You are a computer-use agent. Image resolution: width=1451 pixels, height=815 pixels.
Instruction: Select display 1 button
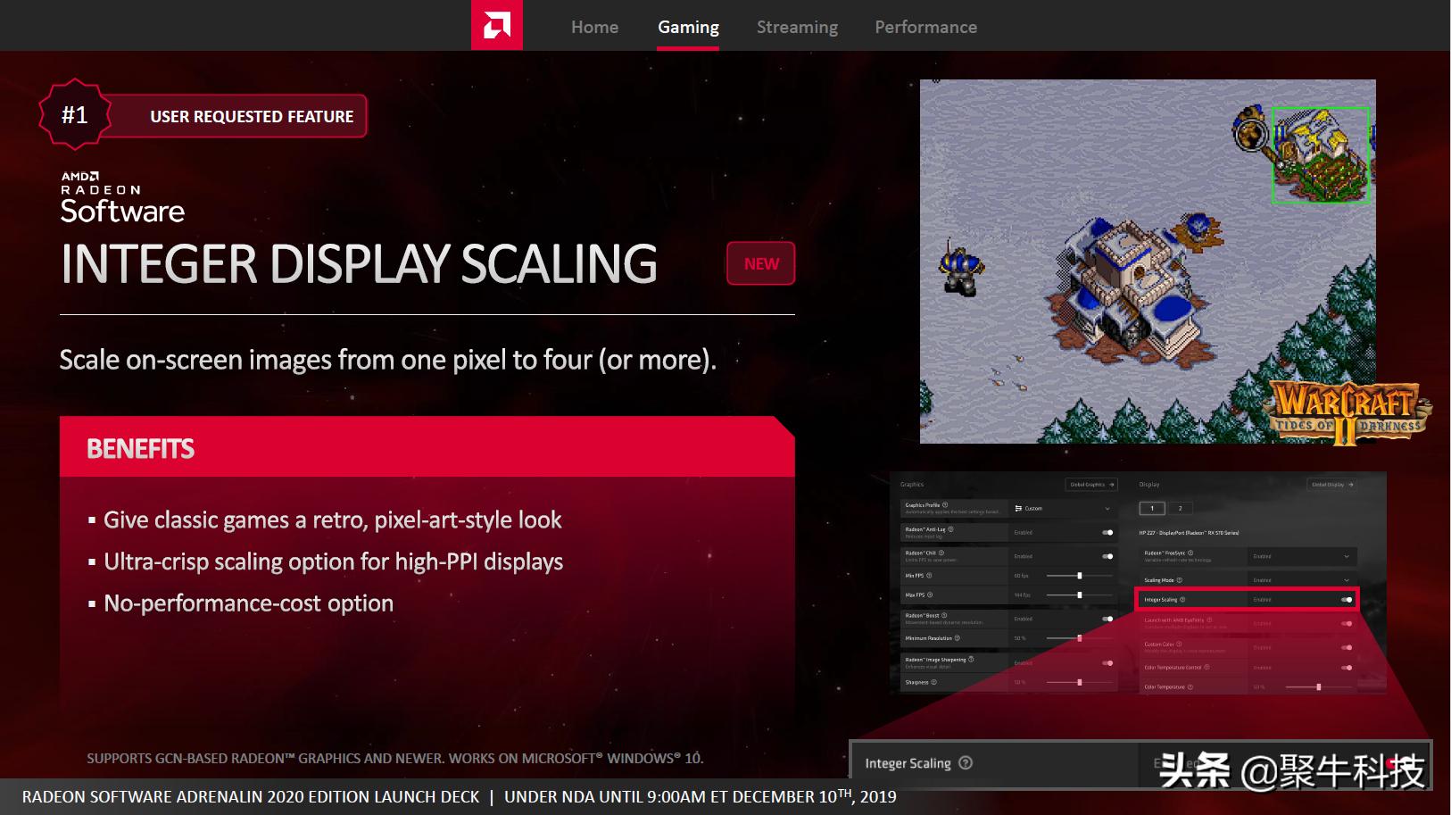coord(1152,509)
